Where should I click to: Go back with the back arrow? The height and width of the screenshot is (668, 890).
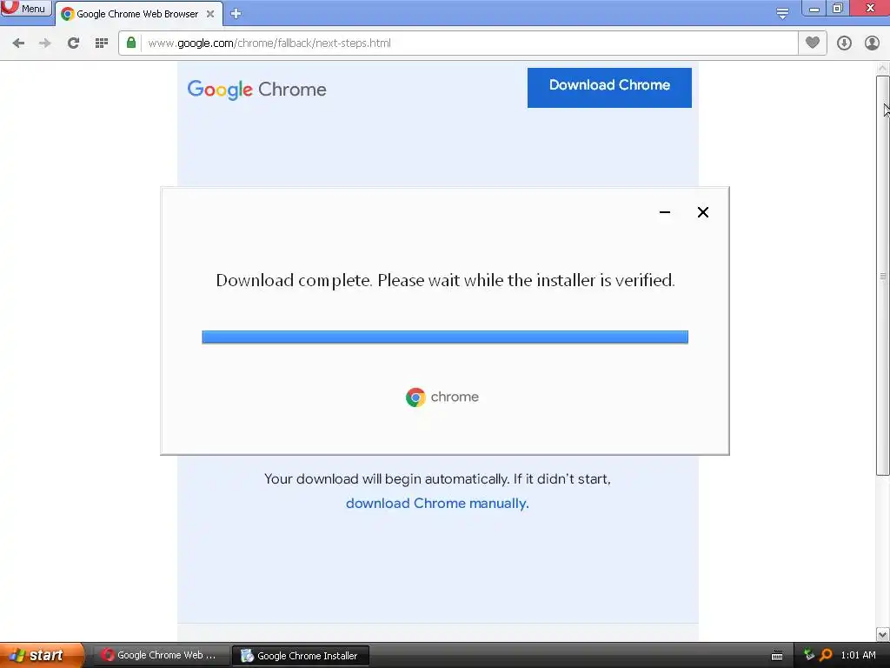click(19, 43)
